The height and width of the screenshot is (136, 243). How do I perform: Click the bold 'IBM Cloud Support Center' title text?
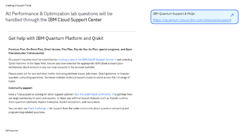pyautogui.click(x=75, y=20)
